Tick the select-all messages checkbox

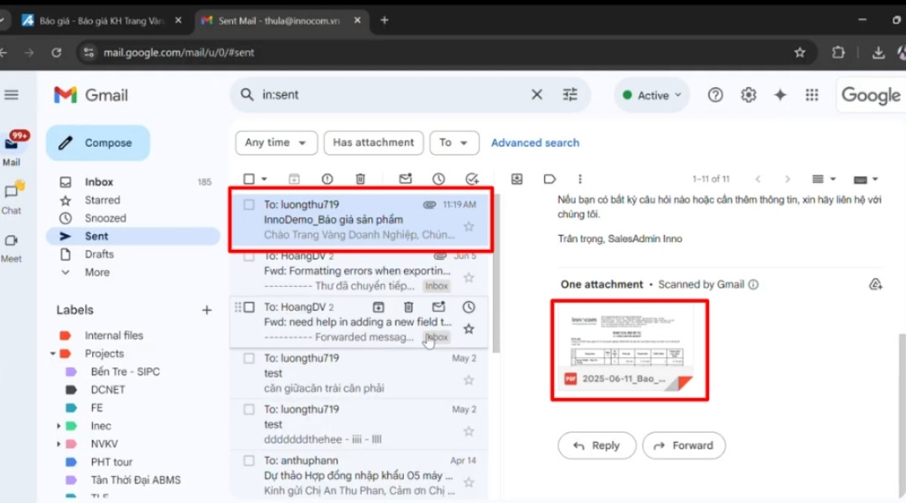tap(248, 179)
